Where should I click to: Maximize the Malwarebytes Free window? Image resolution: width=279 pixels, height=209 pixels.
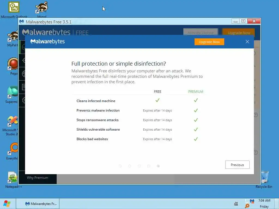(243, 21)
